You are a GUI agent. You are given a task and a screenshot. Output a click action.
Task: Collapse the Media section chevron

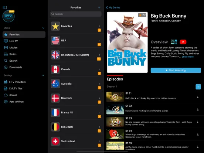[43, 28]
